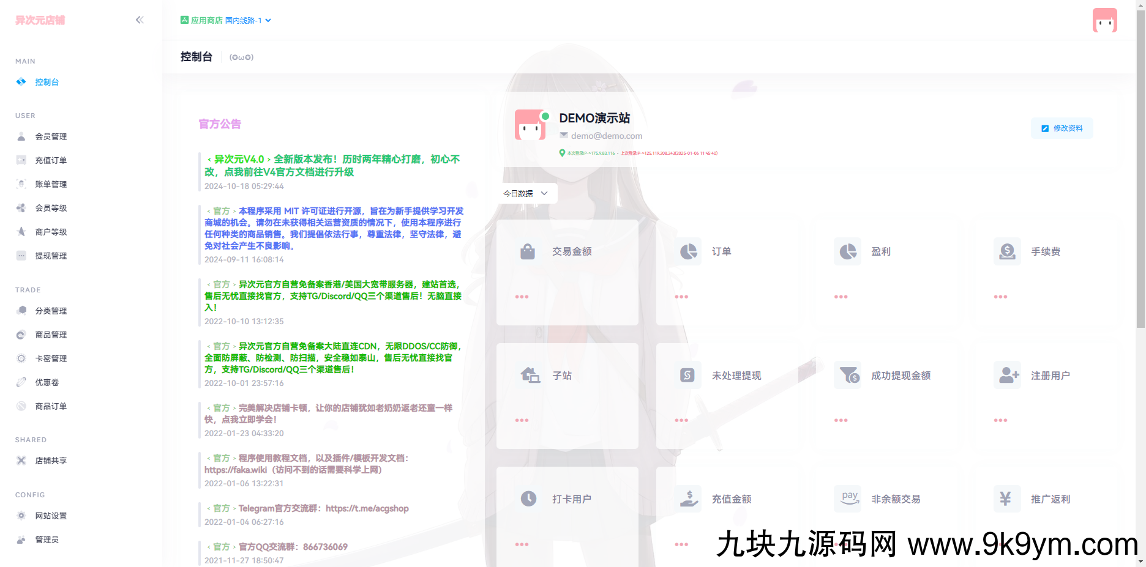
Task: Open 会员管理 from the sidebar icon
Action: [21, 136]
